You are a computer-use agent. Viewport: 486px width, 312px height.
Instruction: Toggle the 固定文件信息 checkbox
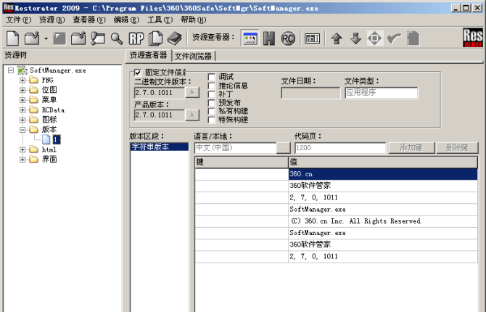(138, 73)
